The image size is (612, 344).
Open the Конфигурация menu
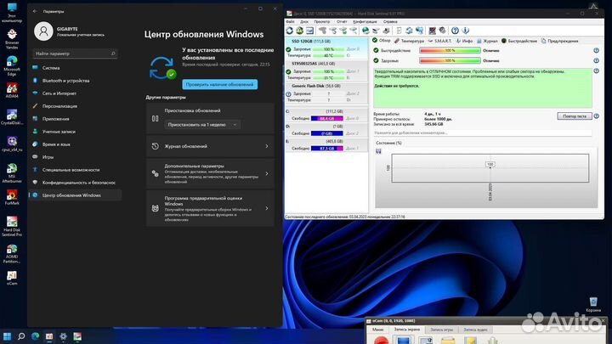(x=365, y=22)
